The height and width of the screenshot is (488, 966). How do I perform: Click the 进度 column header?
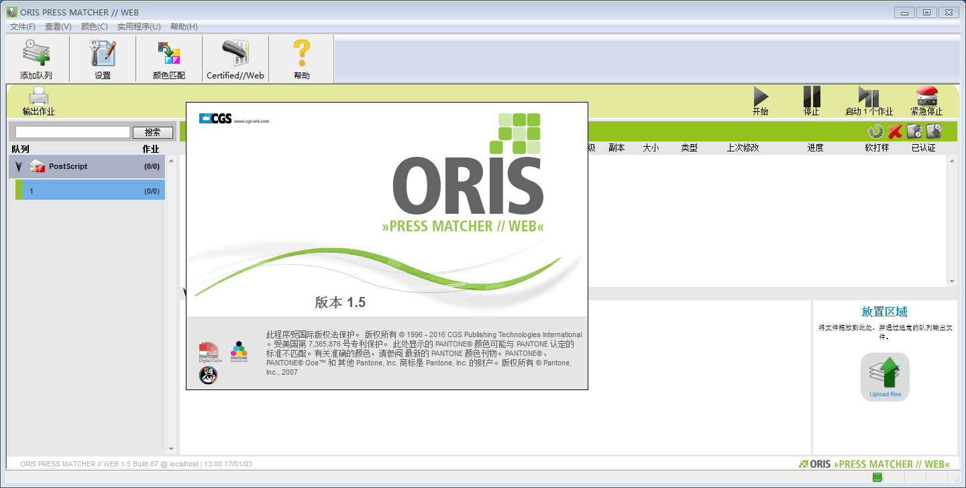[816, 147]
